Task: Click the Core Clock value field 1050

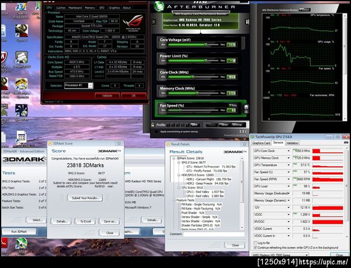Action: [x=231, y=77]
